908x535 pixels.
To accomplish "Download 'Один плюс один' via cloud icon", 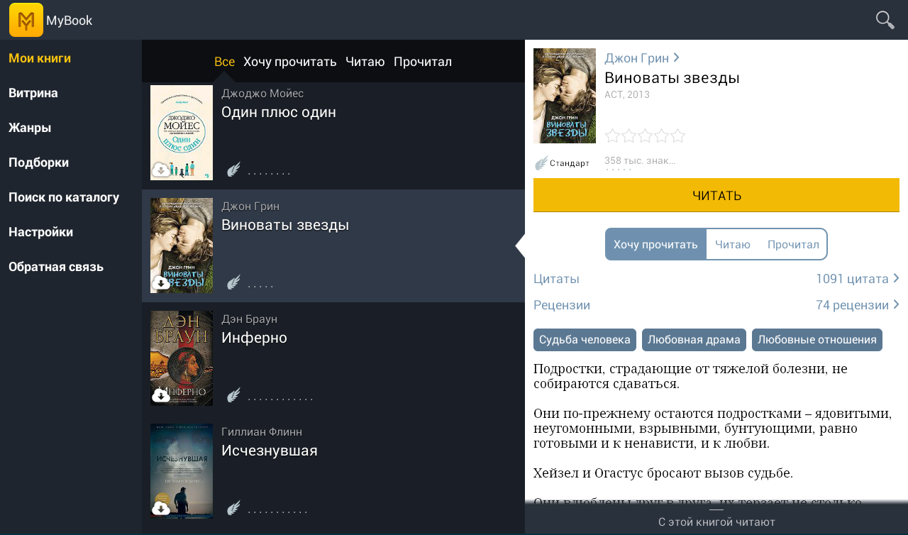I will pyautogui.click(x=161, y=170).
